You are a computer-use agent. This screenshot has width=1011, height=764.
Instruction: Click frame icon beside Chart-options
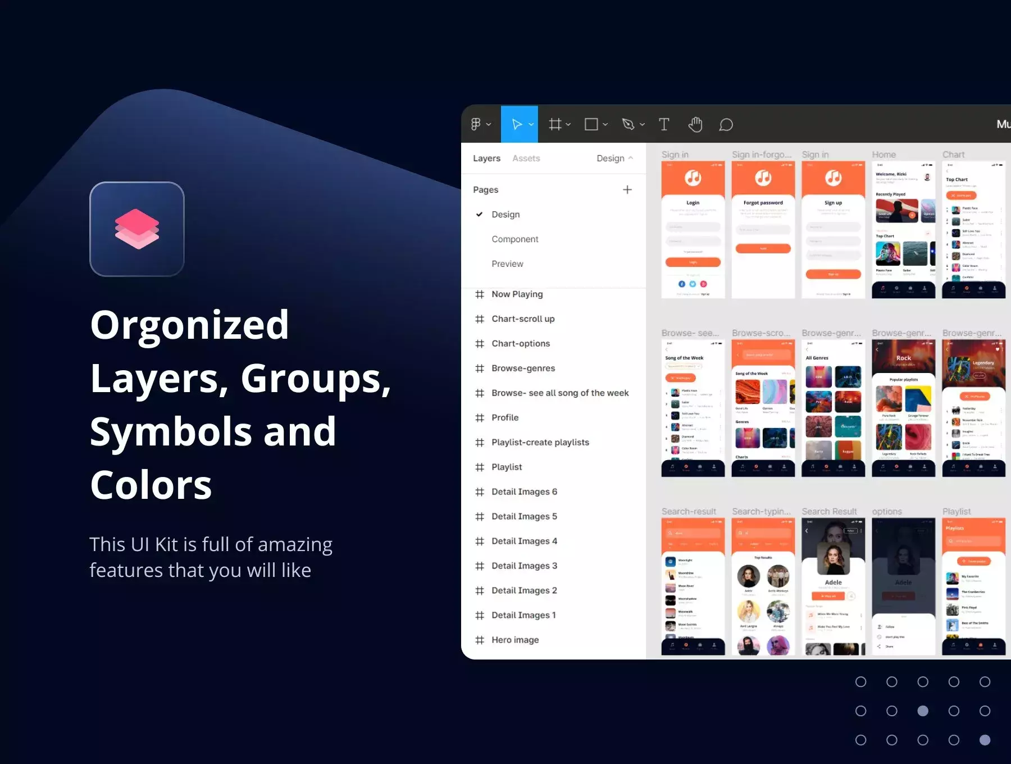[480, 344]
